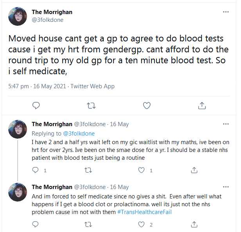Reply to the main tweet about blood tests
241x232 pixels.
click(36, 105)
